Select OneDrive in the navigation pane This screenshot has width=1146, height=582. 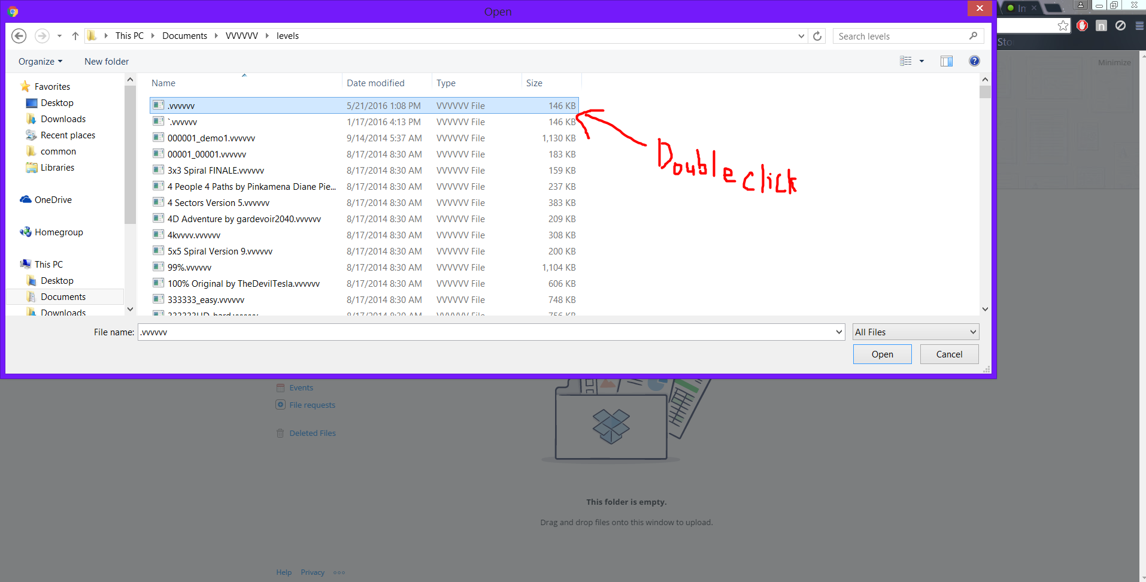point(53,200)
